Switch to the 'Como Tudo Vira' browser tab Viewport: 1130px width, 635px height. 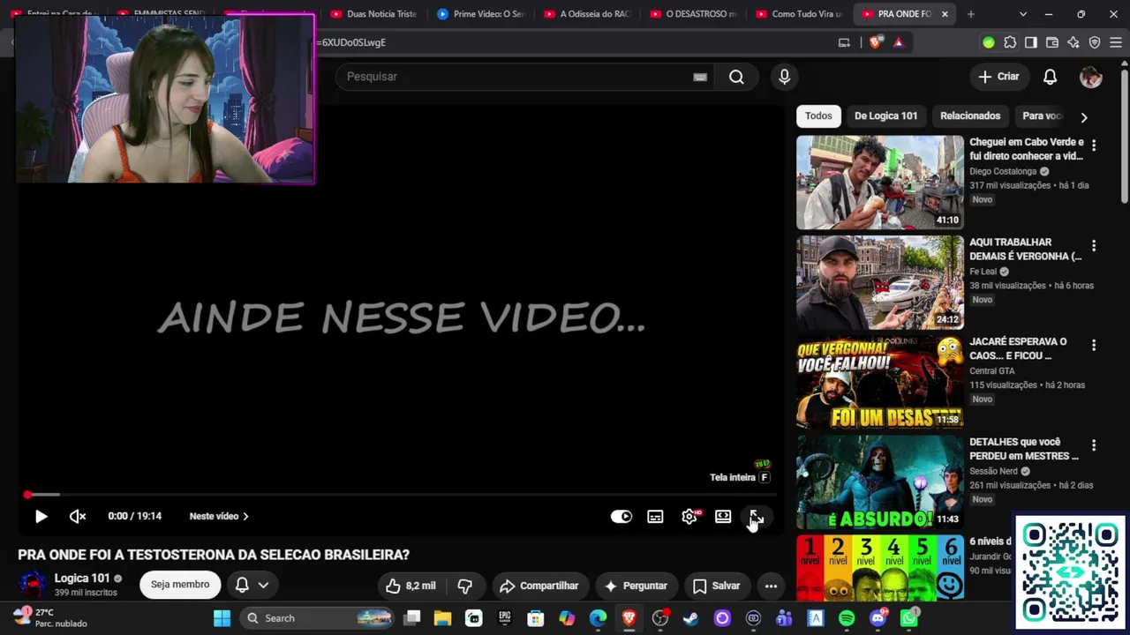tap(800, 14)
